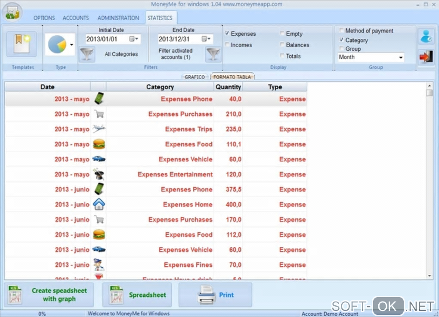Click the accounts filter funnel icon

[213, 54]
